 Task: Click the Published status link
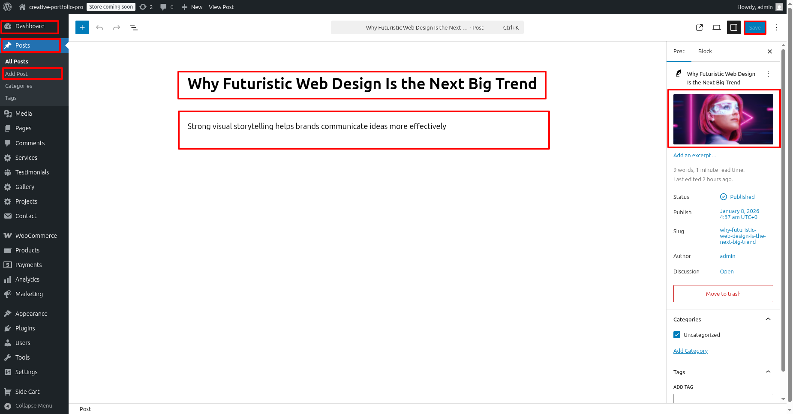742,197
